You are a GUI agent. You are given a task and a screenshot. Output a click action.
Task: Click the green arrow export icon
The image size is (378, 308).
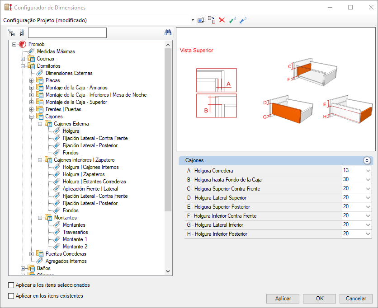[x=232, y=20]
